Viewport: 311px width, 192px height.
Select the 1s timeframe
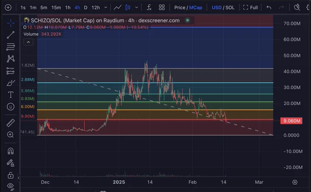pos(23,7)
